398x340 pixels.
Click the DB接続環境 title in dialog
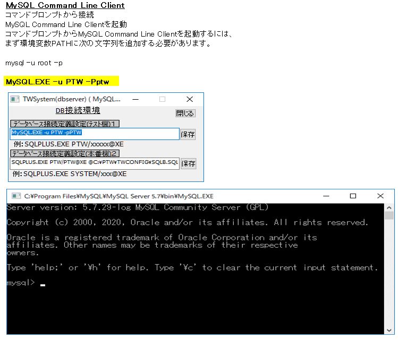[x=78, y=110]
